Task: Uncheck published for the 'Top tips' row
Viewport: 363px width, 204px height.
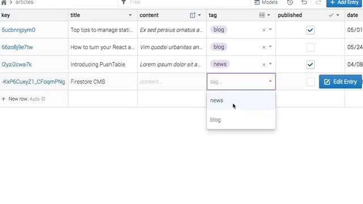Action: [310, 30]
